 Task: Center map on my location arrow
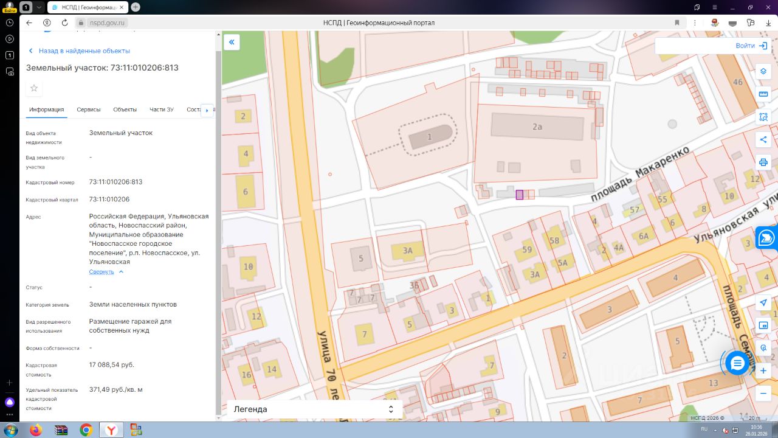tap(763, 303)
